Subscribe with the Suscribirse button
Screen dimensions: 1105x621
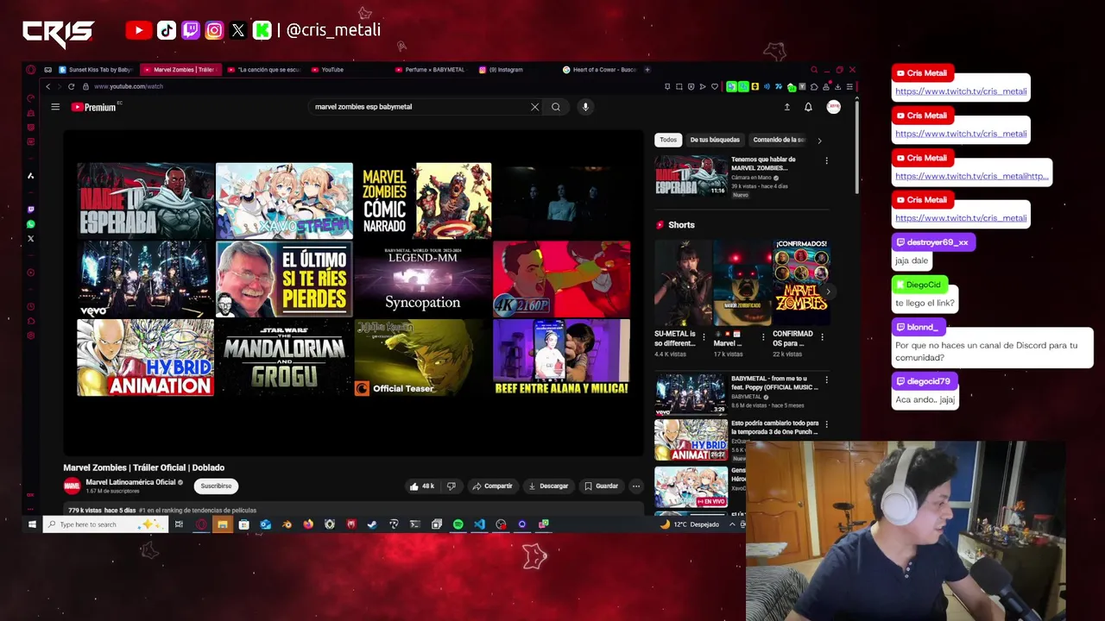pos(216,486)
